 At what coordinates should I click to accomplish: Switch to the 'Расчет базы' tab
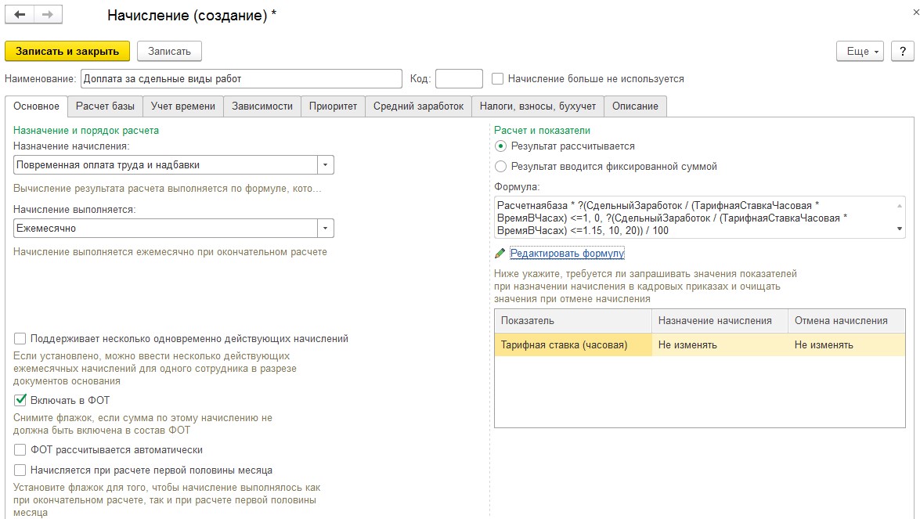click(105, 106)
